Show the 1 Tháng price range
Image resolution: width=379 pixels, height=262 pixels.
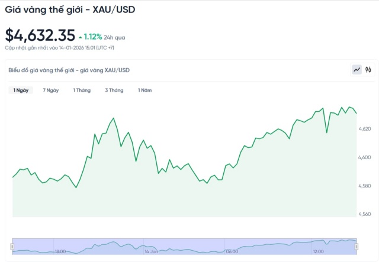tap(82, 90)
